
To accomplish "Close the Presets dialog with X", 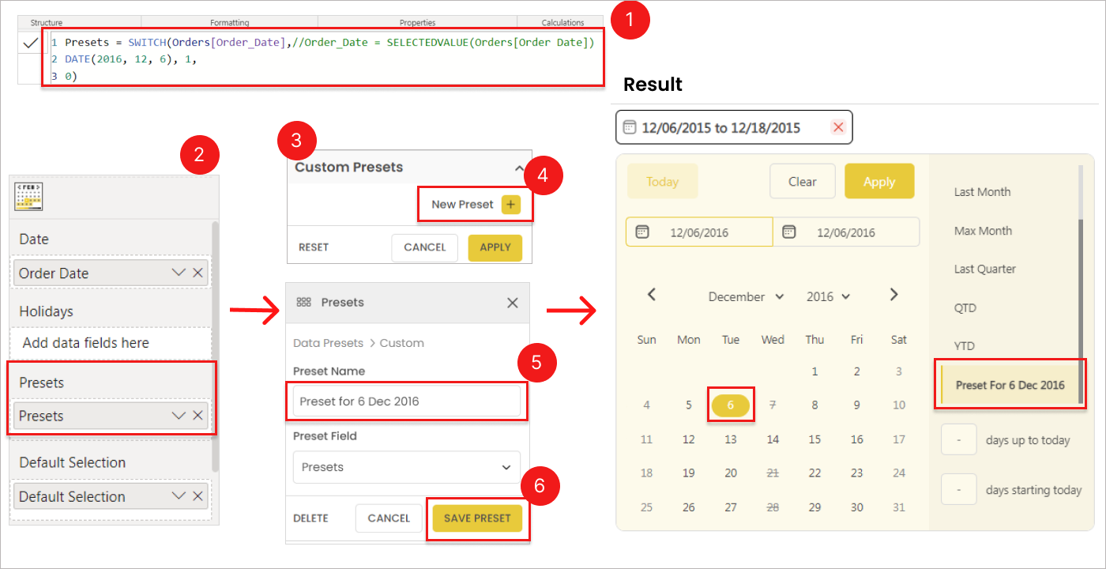I will click(513, 303).
